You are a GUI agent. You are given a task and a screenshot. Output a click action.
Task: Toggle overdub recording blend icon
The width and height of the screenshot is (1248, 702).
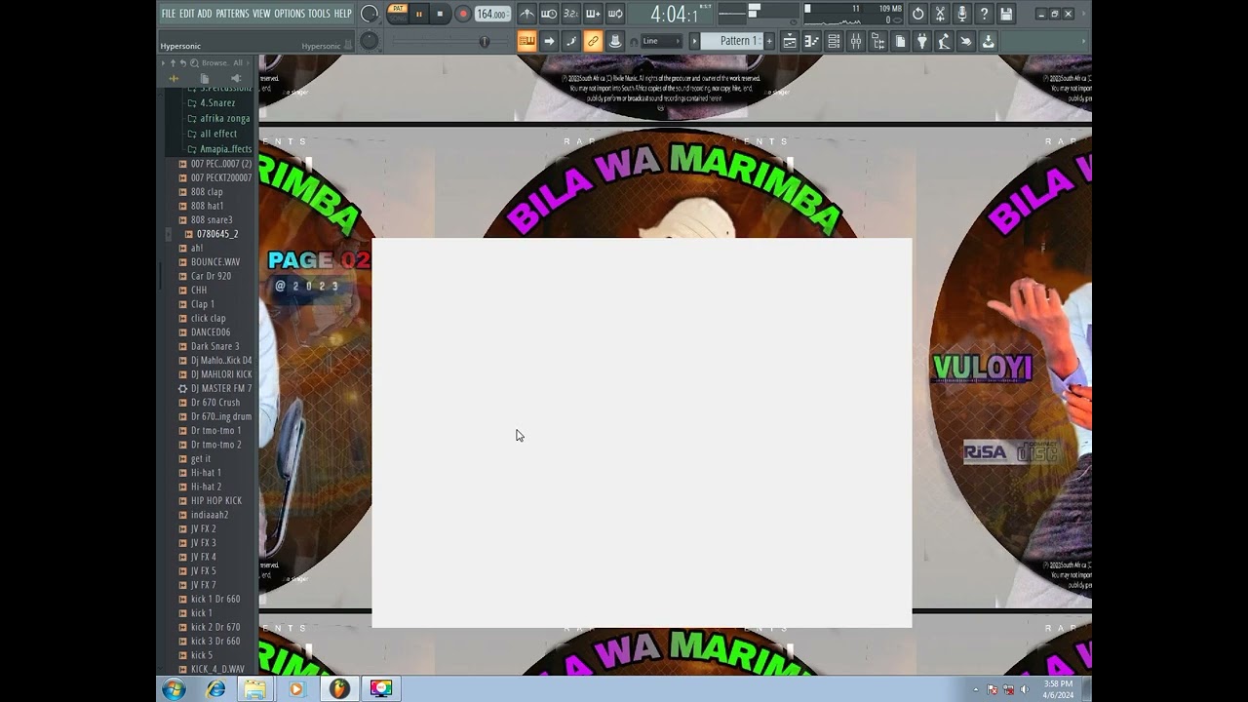[593, 14]
